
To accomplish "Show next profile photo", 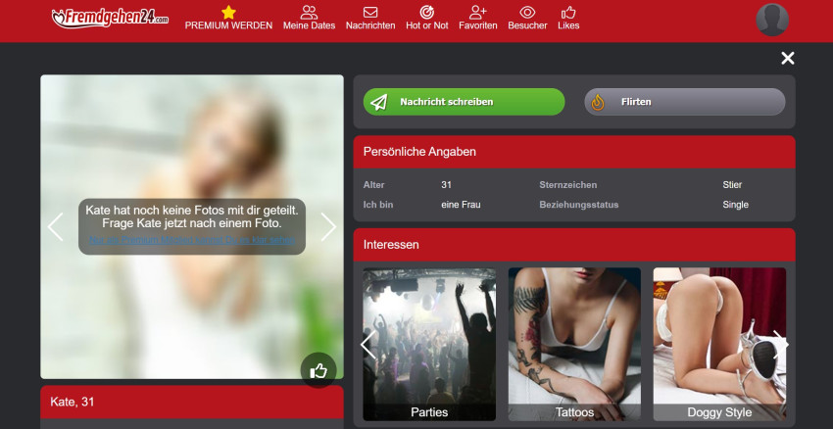I will pyautogui.click(x=328, y=227).
